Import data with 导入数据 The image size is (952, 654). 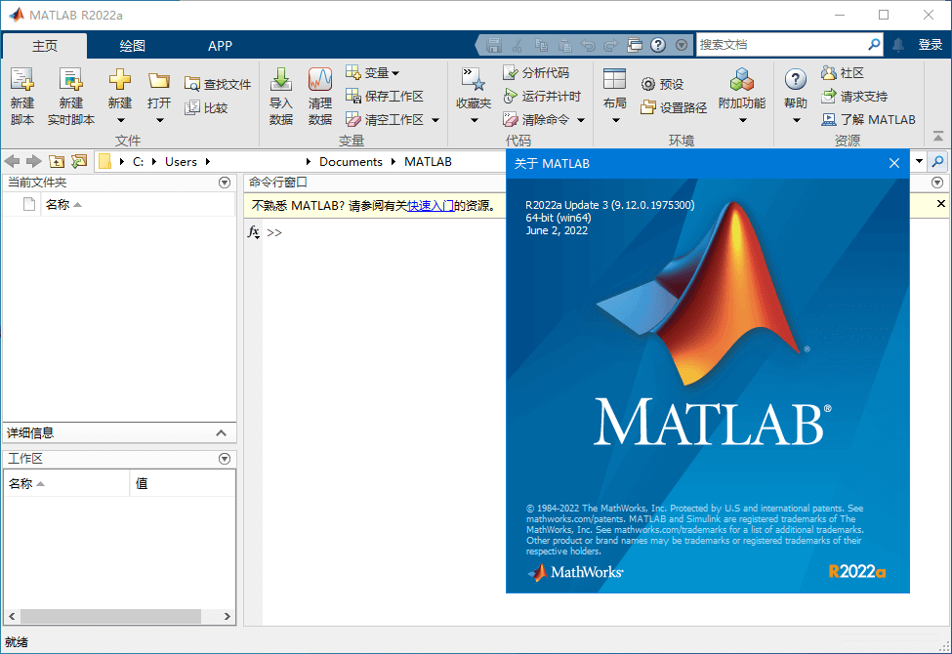coord(280,96)
